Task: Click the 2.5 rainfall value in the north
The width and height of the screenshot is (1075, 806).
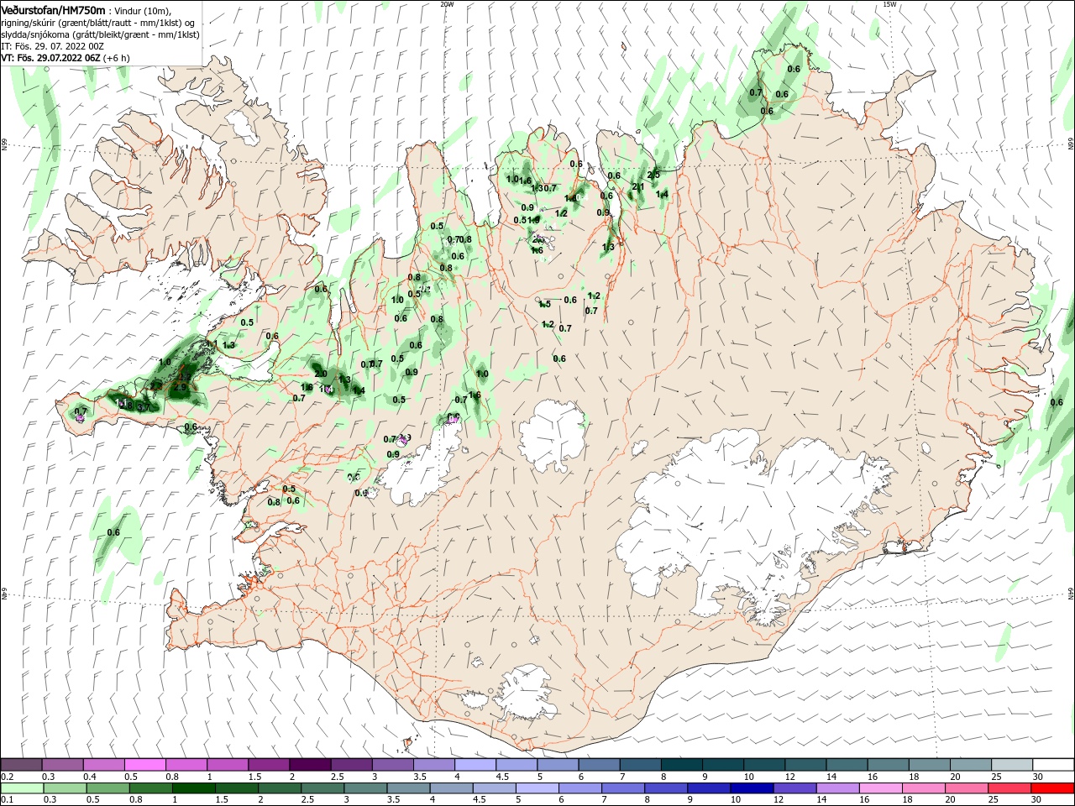Action: point(653,175)
